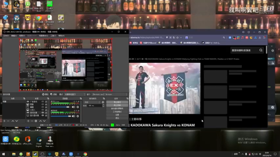This screenshot has width=280, height=157.
Task: Click browser address bar search magnifier
Action: click(x=224, y=38)
